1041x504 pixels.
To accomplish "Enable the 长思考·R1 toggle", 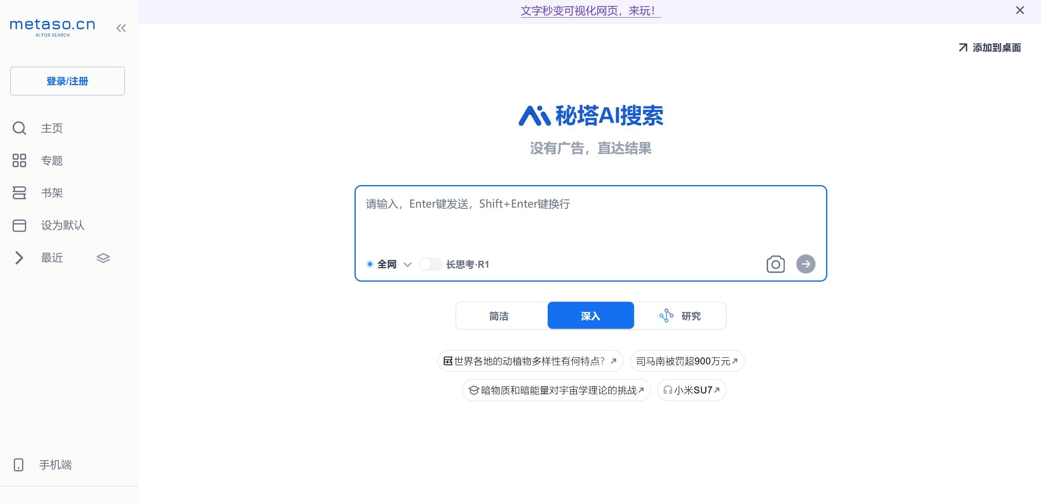I will pyautogui.click(x=430, y=264).
